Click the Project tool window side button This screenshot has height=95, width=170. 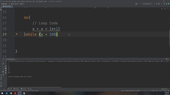1,8
